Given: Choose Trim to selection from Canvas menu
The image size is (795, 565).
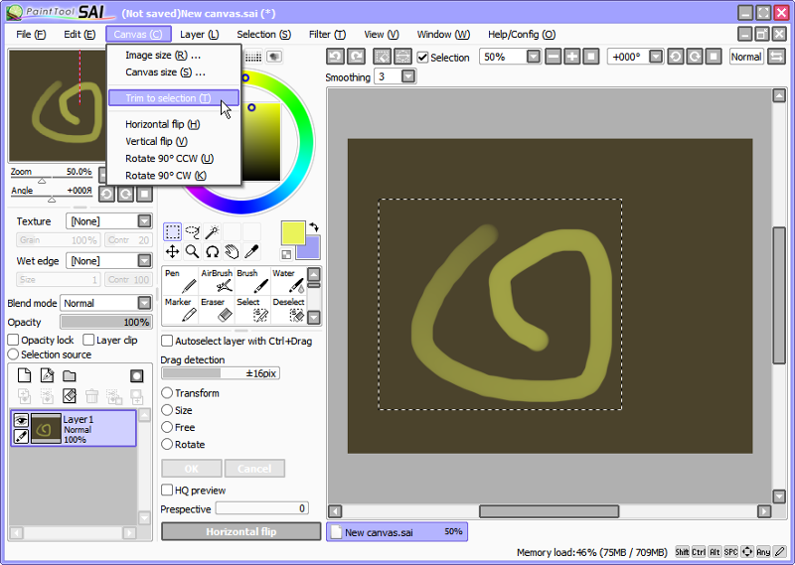Looking at the screenshot, I should click(x=173, y=97).
